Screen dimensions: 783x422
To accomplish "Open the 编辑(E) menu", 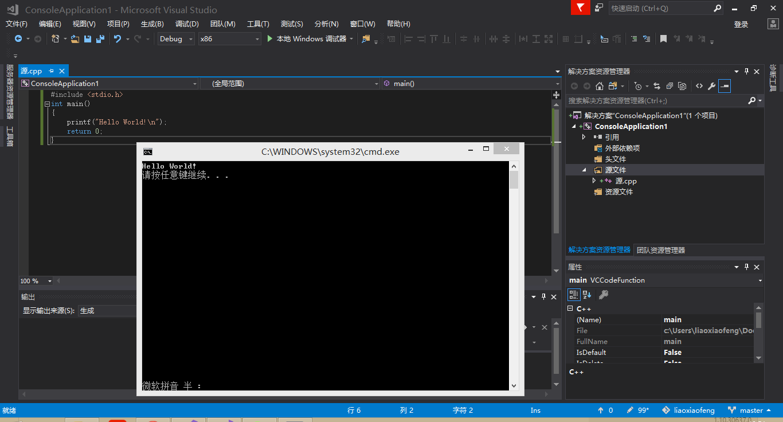I will (x=50, y=24).
